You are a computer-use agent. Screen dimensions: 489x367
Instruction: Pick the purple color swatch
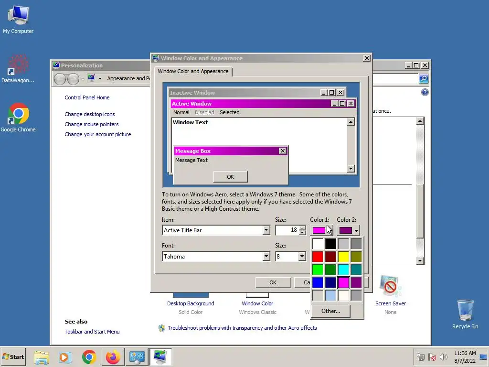click(x=356, y=282)
